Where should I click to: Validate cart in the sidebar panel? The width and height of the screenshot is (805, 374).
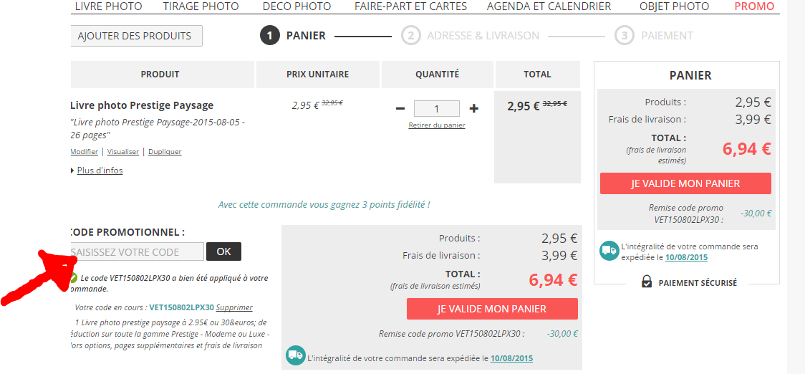(x=685, y=183)
